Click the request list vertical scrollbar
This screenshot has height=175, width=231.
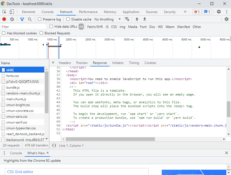point(46,92)
